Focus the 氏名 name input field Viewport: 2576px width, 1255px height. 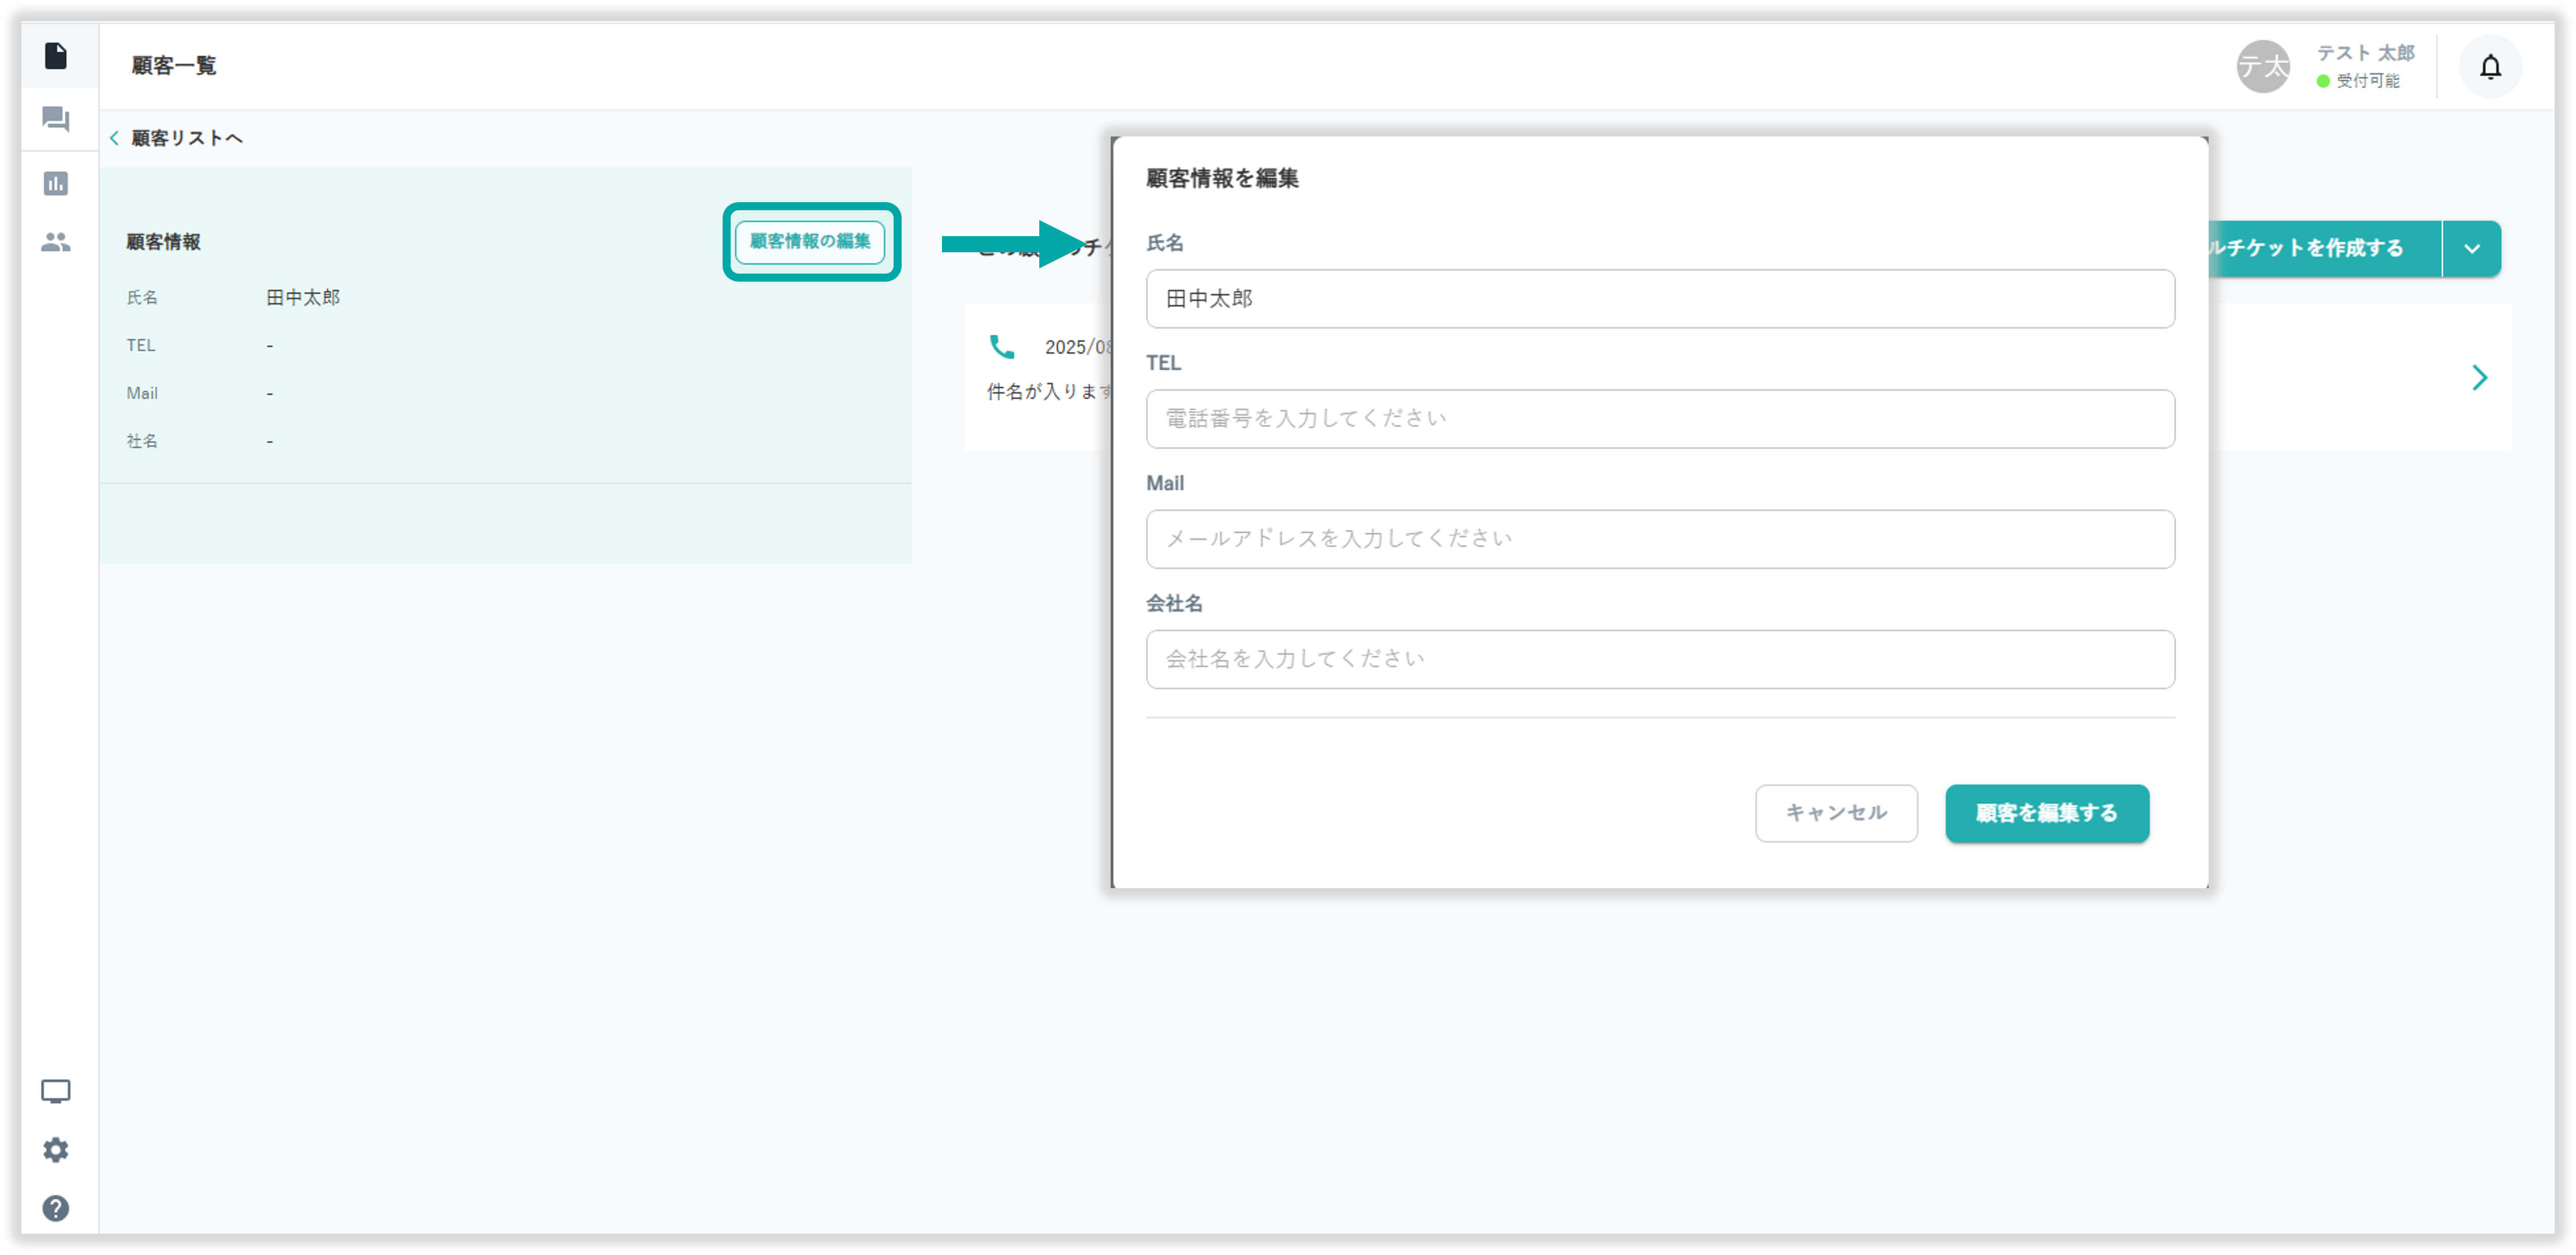[1660, 299]
